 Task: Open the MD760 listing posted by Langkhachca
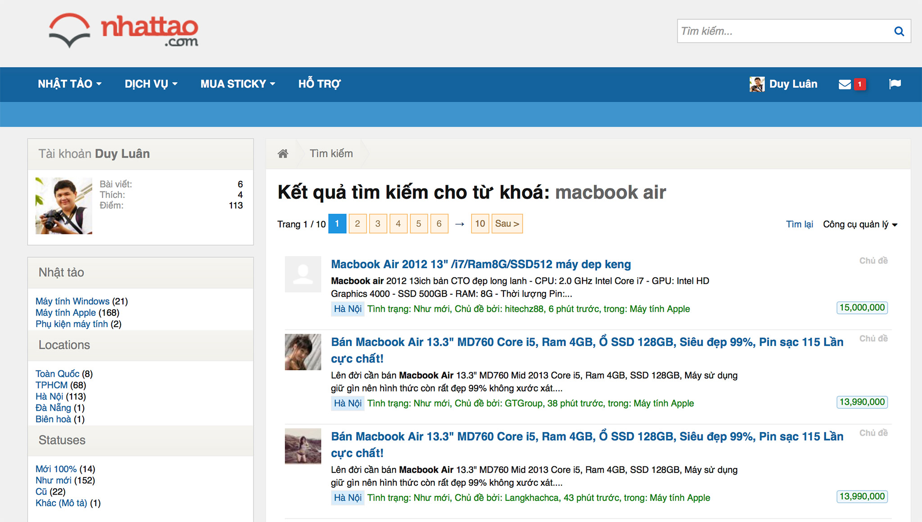[587, 445]
